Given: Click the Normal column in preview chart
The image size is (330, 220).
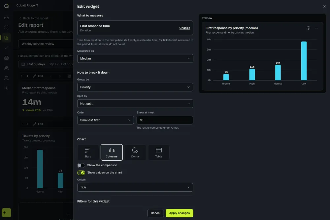Looking at the screenshot, I should coord(278,73).
